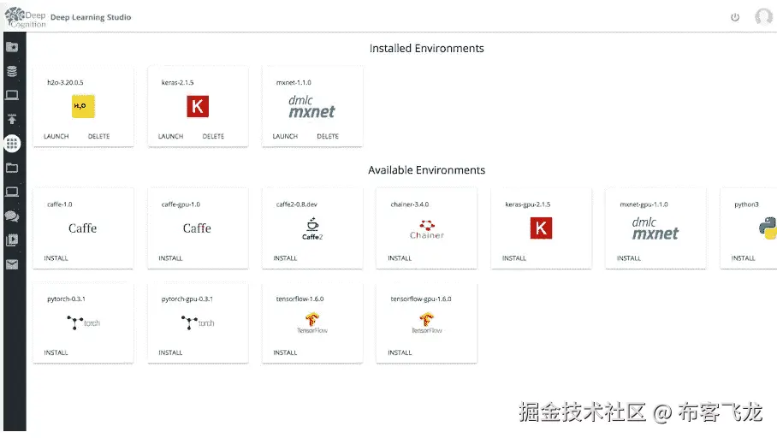Screen dimensions: 777x438
Task: Install the tensorflow-gpu-1.6.0 environment
Action: click(x=400, y=352)
